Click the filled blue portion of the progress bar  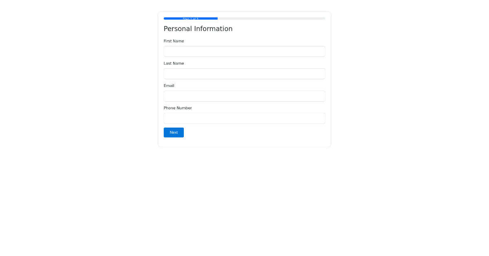click(x=190, y=18)
